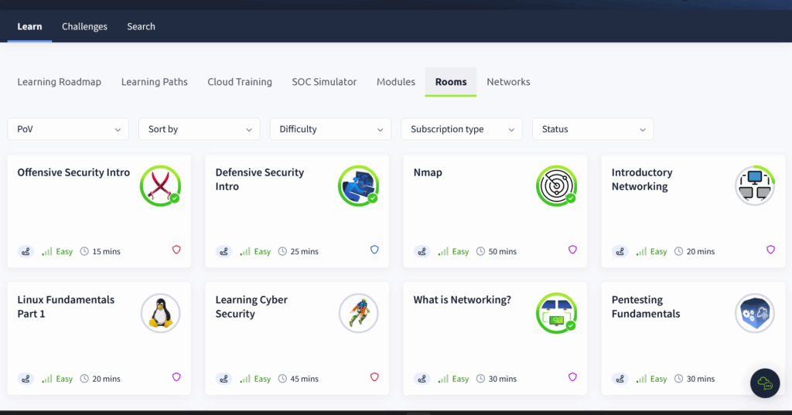
Task: Click the Introductory Networking computers icon
Action: click(755, 185)
